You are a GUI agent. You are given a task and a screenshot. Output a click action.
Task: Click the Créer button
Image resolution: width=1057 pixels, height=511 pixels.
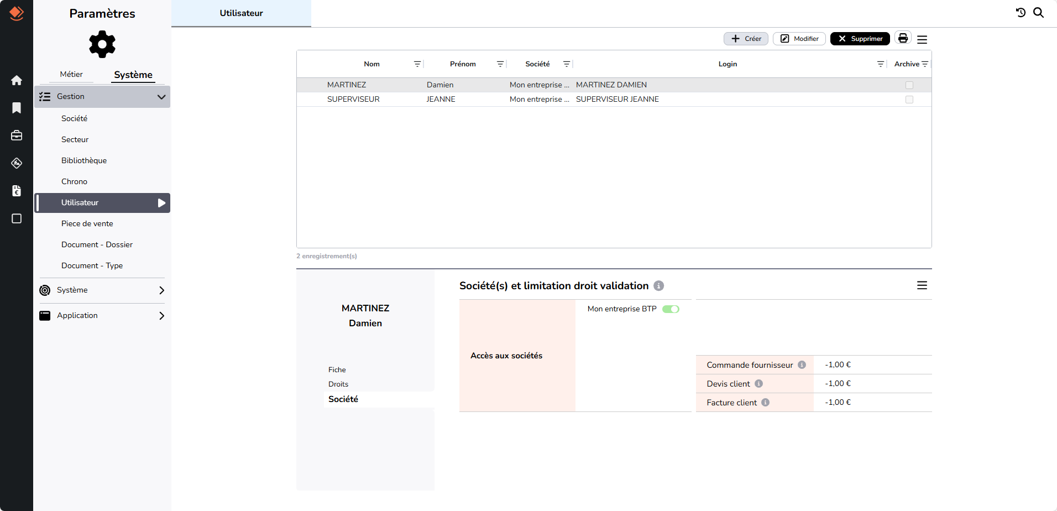pos(746,39)
